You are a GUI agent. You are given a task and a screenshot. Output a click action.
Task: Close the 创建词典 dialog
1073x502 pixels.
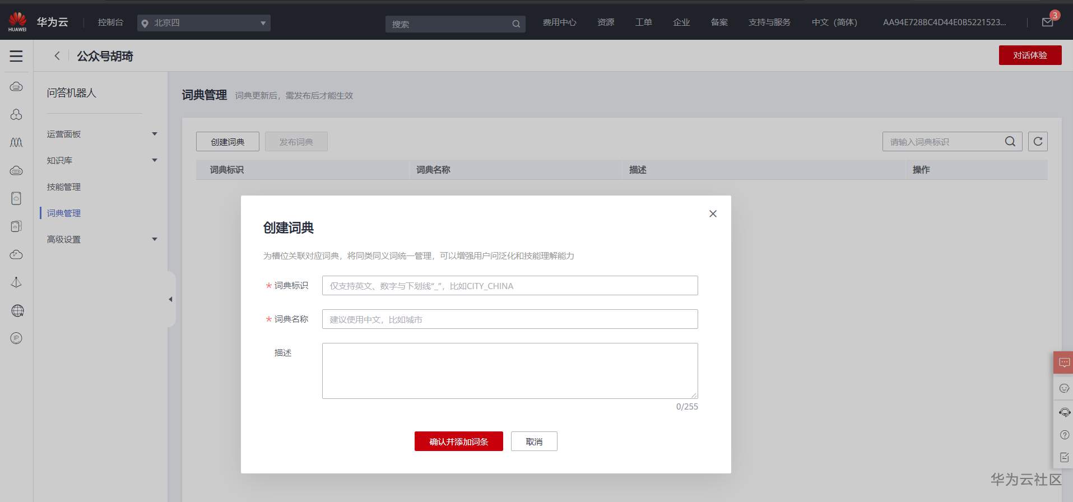[x=713, y=213]
